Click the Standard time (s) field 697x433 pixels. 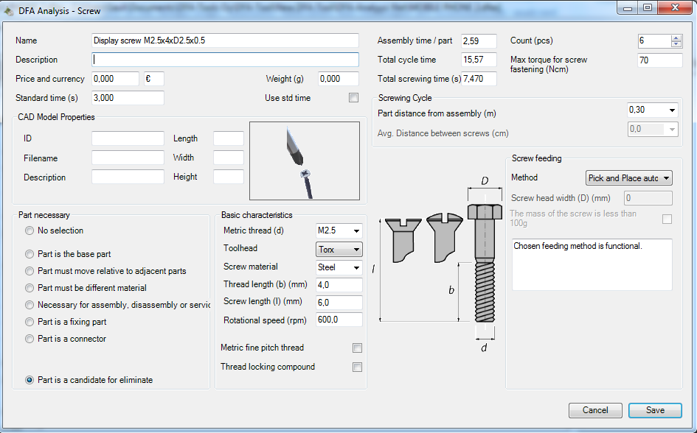128,98
